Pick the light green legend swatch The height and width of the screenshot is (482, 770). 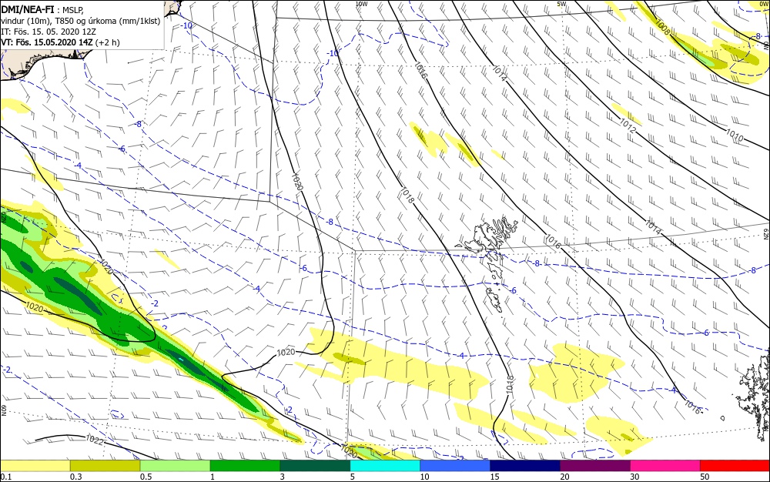pos(175,466)
